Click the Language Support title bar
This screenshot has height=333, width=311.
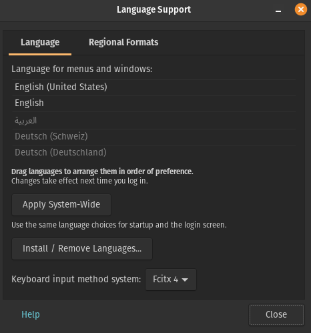(153, 10)
